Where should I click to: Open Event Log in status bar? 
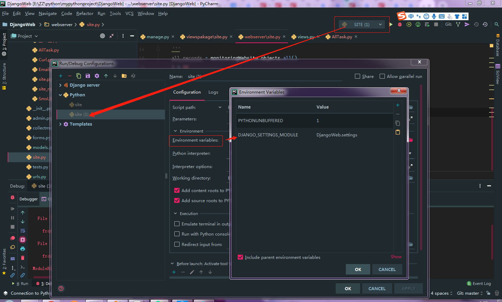479,284
